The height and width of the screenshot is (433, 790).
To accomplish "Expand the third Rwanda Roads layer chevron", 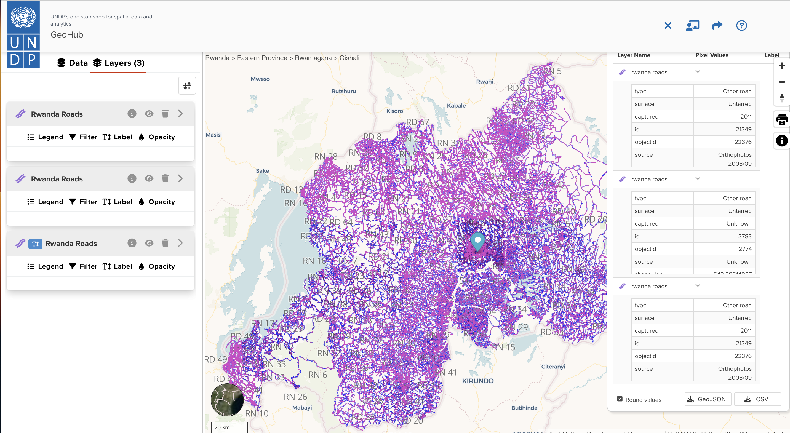I will [x=180, y=243].
